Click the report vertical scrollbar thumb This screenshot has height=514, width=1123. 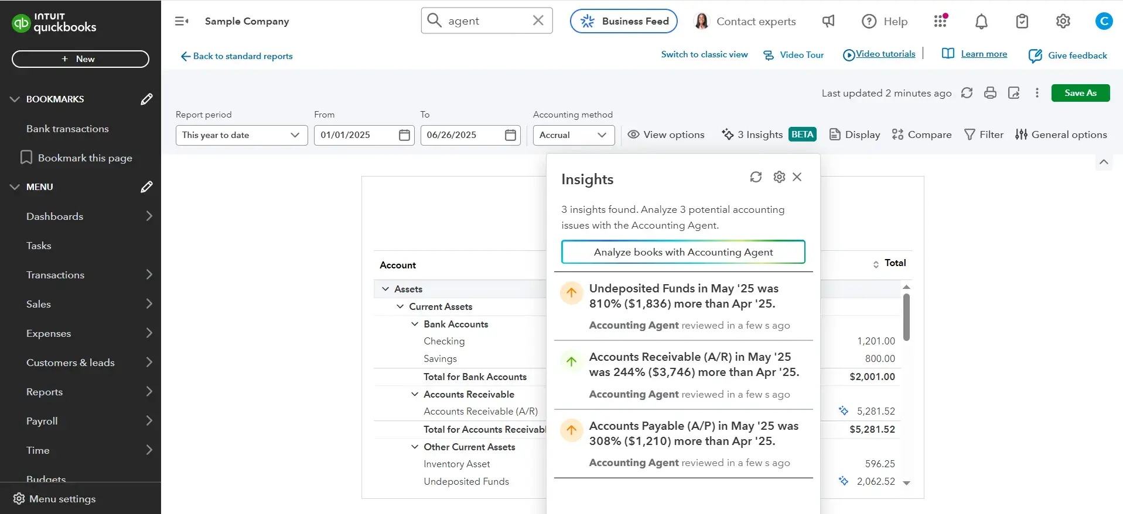[x=906, y=317]
